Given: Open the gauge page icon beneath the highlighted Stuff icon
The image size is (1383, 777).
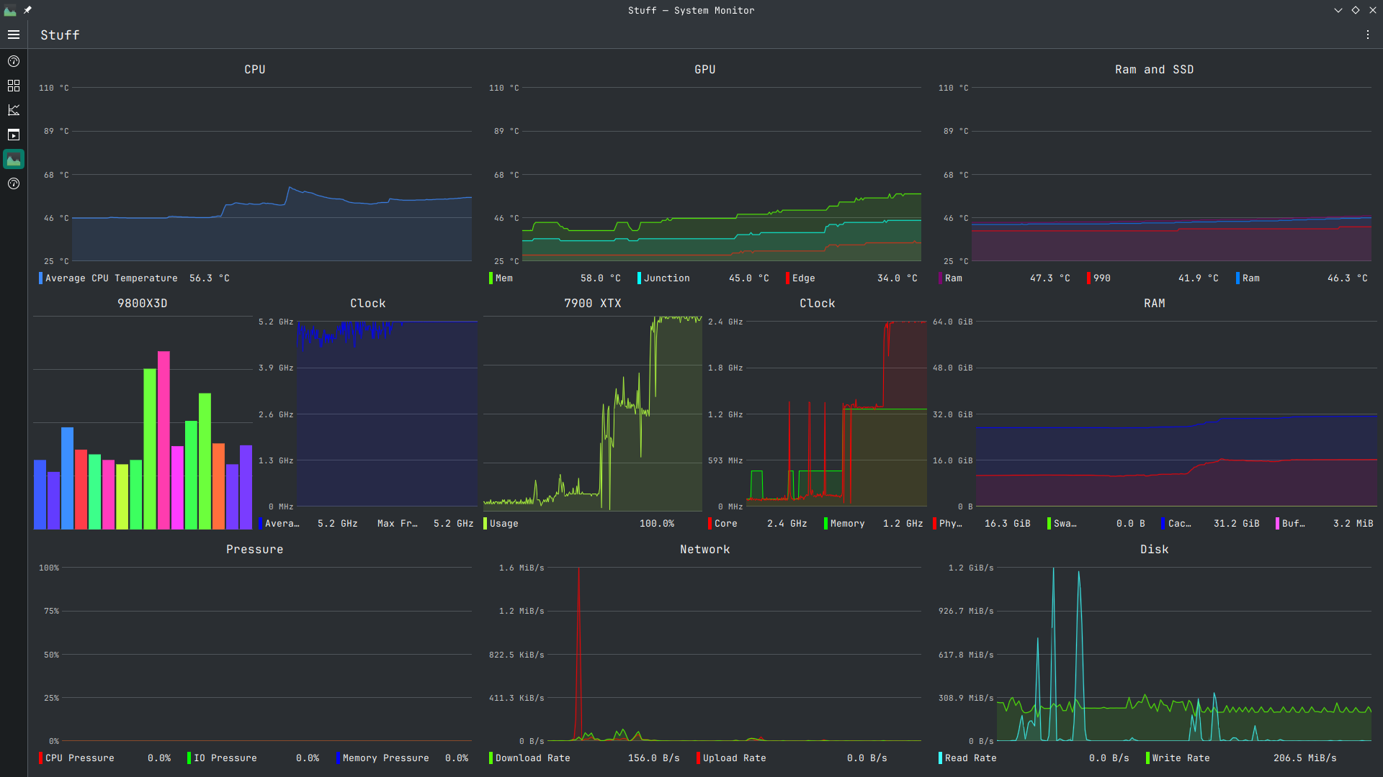Looking at the screenshot, I should pyautogui.click(x=14, y=183).
